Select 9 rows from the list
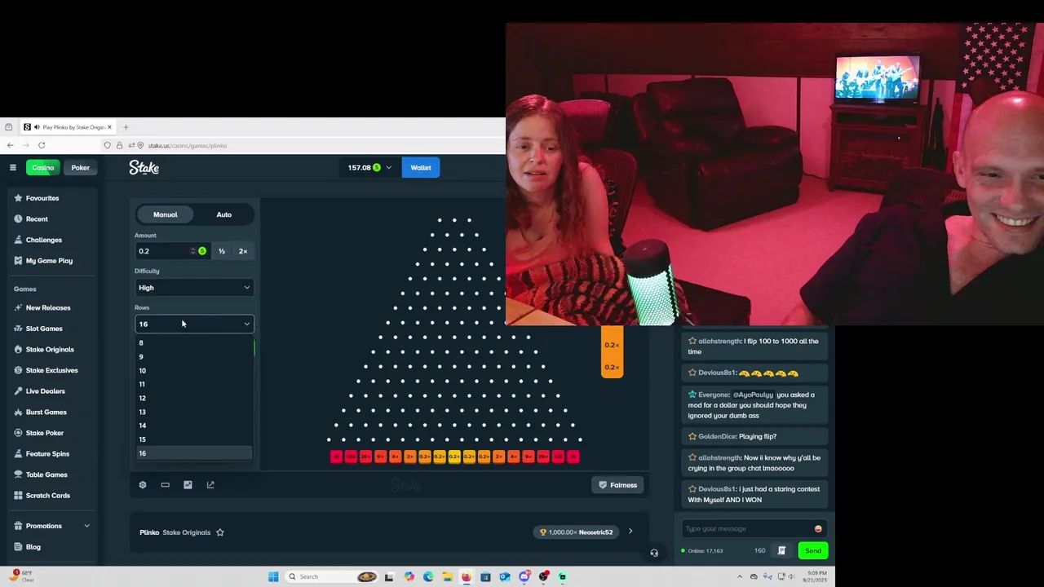 (193, 357)
